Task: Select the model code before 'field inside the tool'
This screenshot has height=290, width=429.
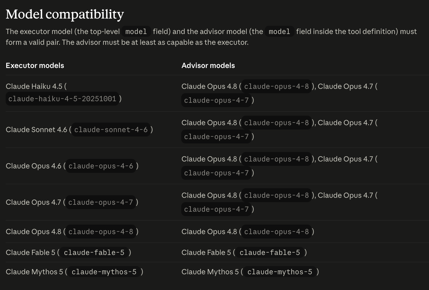Action: click(x=279, y=31)
